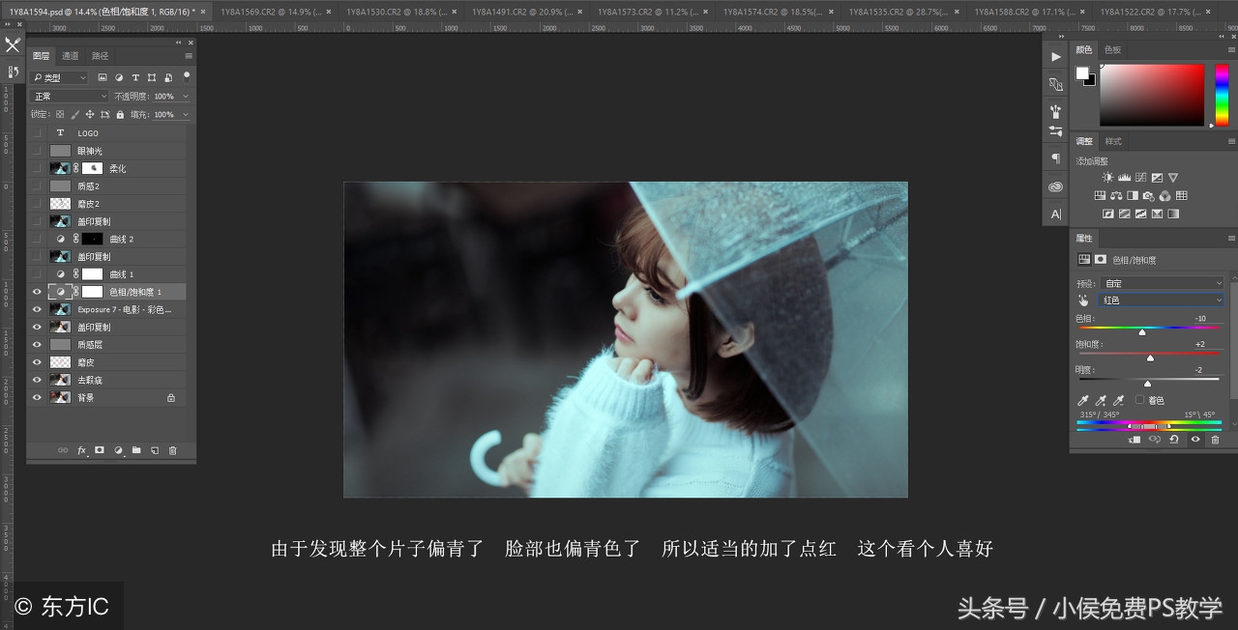
Task: Open the Create new layer icon
Action: [155, 450]
